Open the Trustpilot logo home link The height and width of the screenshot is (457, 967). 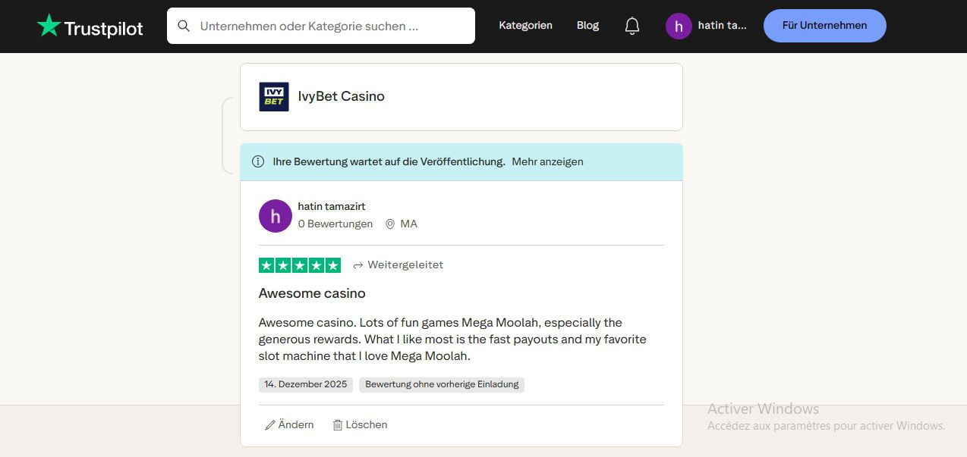click(90, 27)
